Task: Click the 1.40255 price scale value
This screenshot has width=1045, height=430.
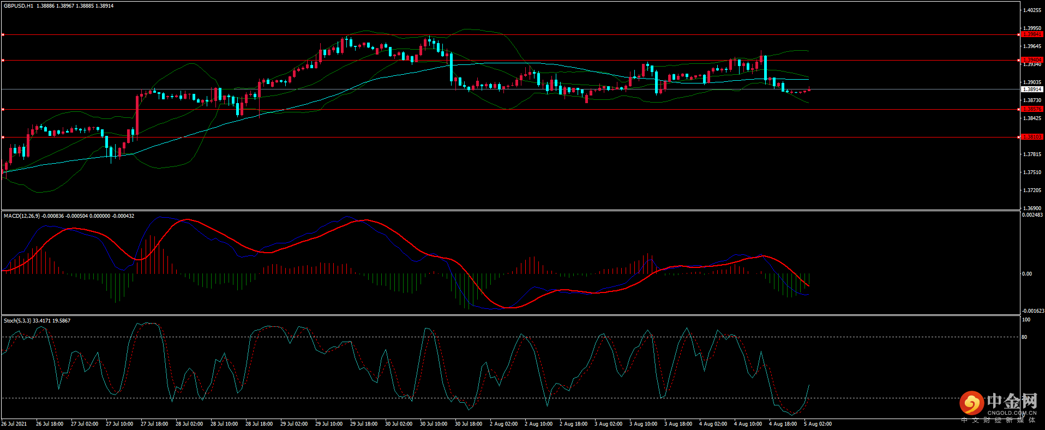Action: tap(1031, 10)
